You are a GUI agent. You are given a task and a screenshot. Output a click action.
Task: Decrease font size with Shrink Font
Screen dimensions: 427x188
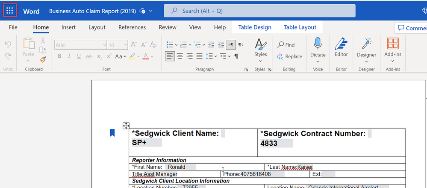(x=144, y=44)
